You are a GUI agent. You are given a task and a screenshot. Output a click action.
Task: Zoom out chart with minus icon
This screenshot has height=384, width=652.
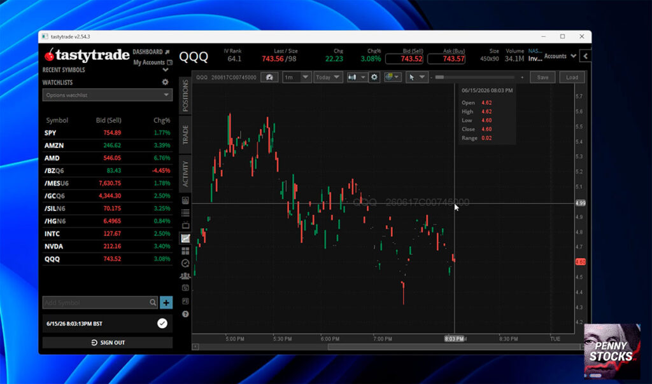pos(431,77)
